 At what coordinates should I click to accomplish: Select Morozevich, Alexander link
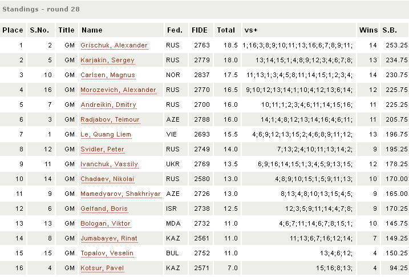tap(118, 90)
